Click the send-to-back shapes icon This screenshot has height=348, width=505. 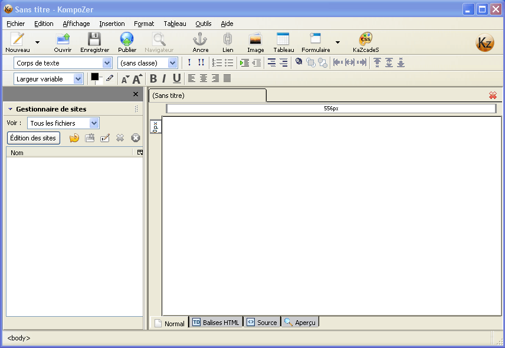click(323, 63)
